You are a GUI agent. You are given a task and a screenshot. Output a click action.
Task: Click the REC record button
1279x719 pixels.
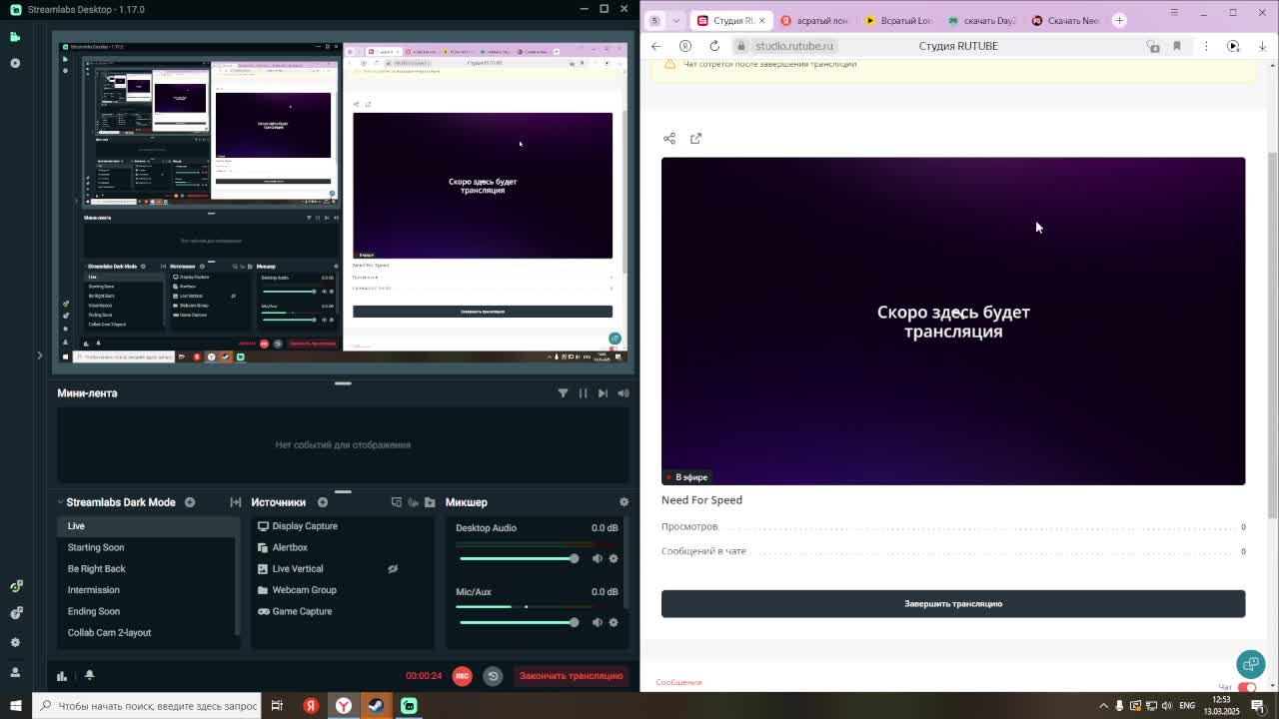click(462, 676)
